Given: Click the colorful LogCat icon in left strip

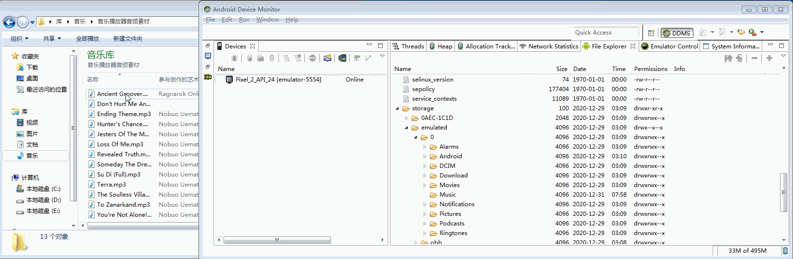Looking at the screenshot, I should pyautogui.click(x=208, y=77).
